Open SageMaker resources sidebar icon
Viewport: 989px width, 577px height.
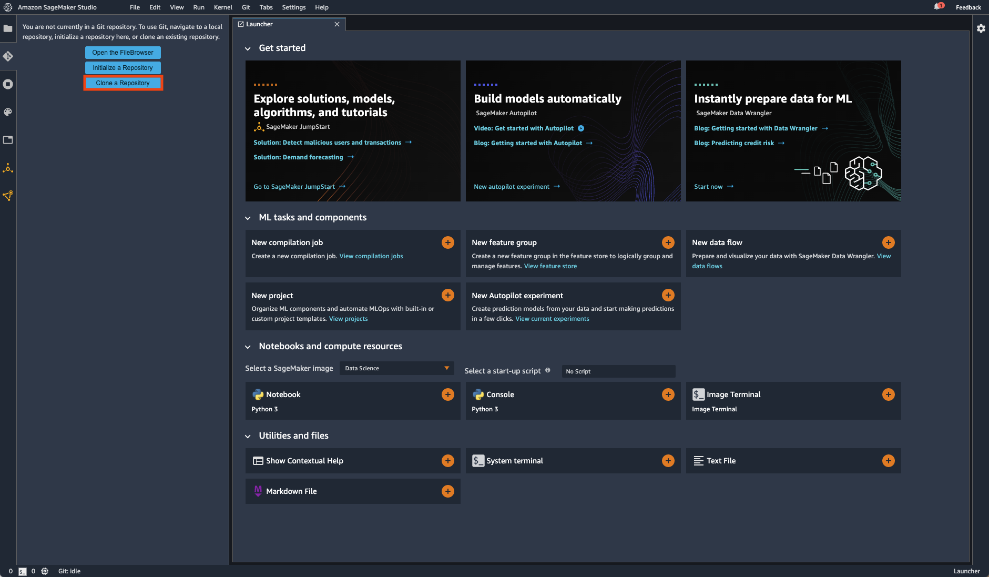(8, 196)
